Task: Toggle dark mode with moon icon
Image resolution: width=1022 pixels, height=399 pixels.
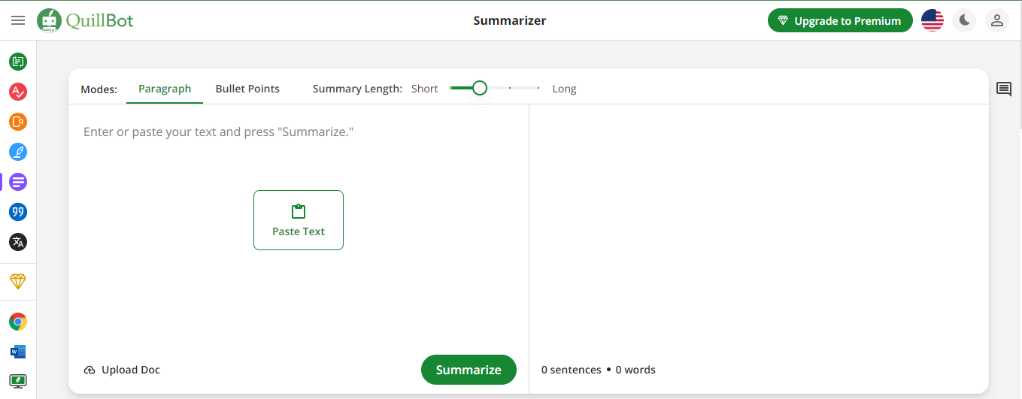Action: 964,20
